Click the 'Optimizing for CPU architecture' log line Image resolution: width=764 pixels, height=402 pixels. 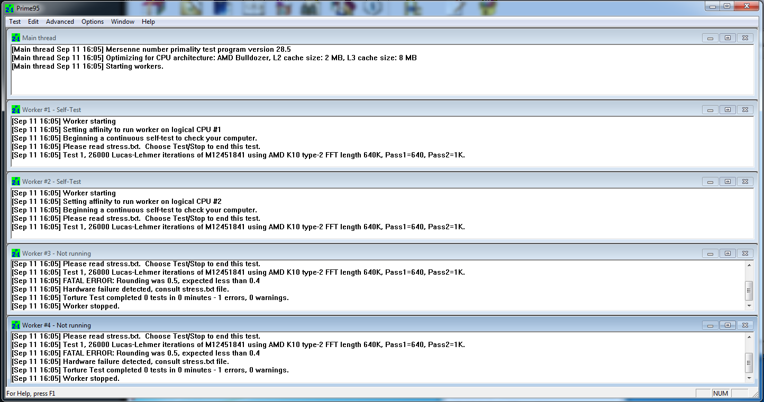point(214,58)
